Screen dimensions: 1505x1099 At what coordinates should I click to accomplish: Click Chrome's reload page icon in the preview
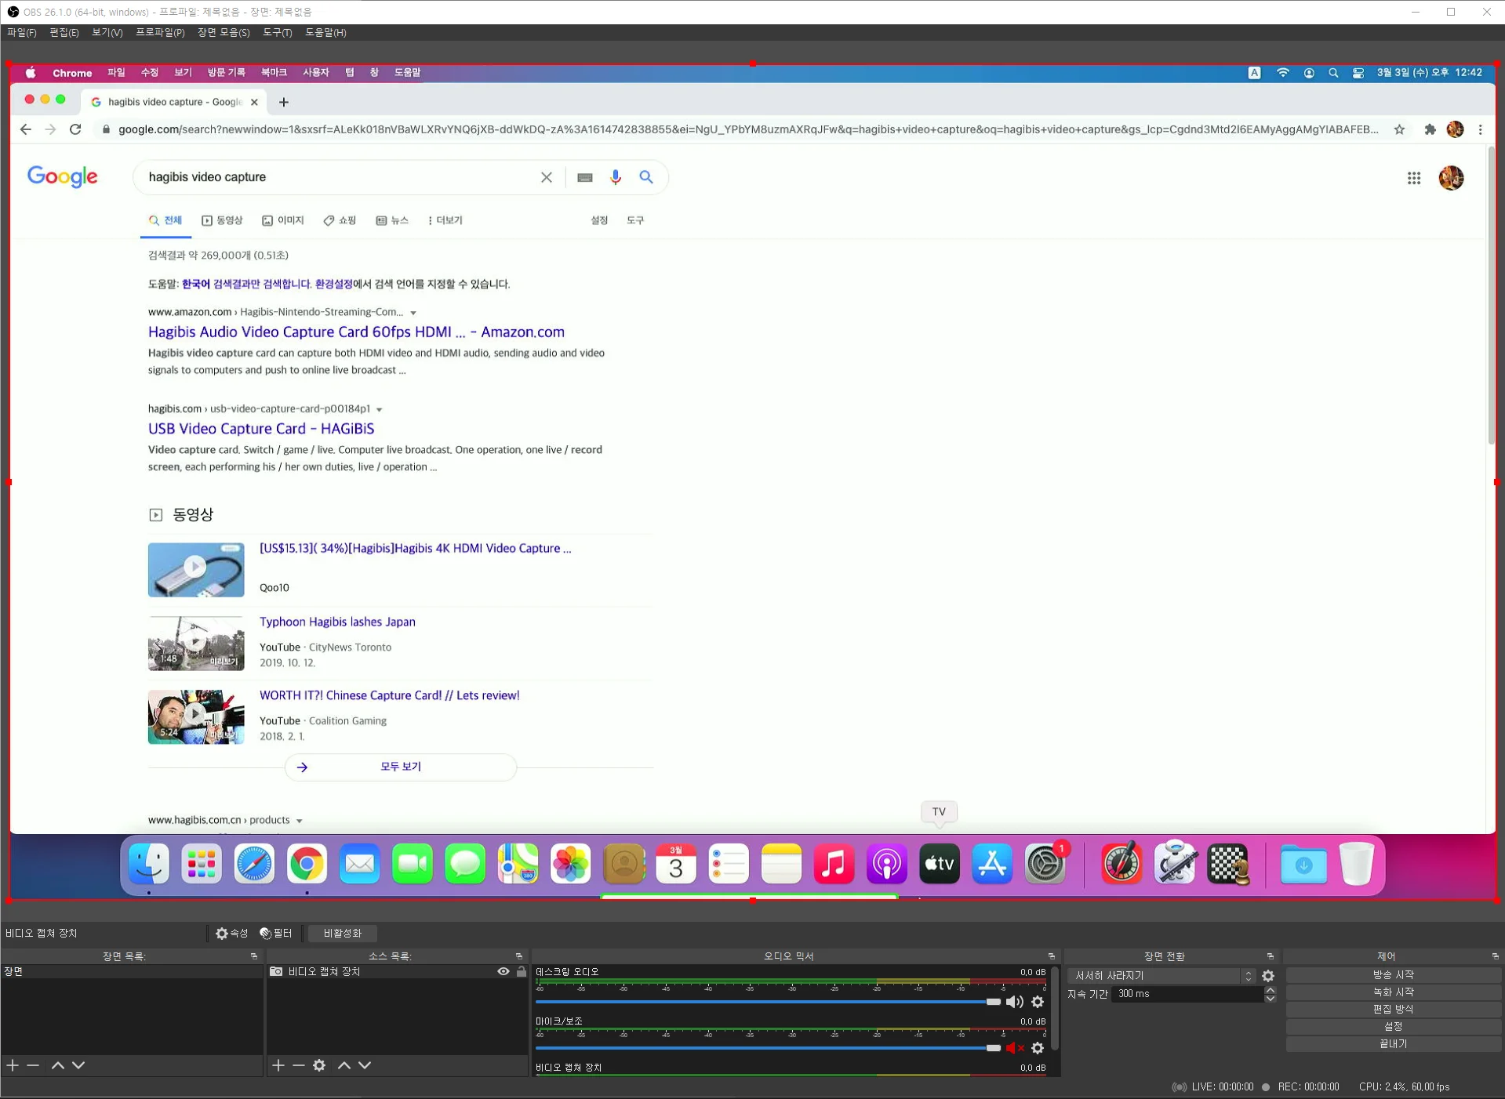pos(75,129)
